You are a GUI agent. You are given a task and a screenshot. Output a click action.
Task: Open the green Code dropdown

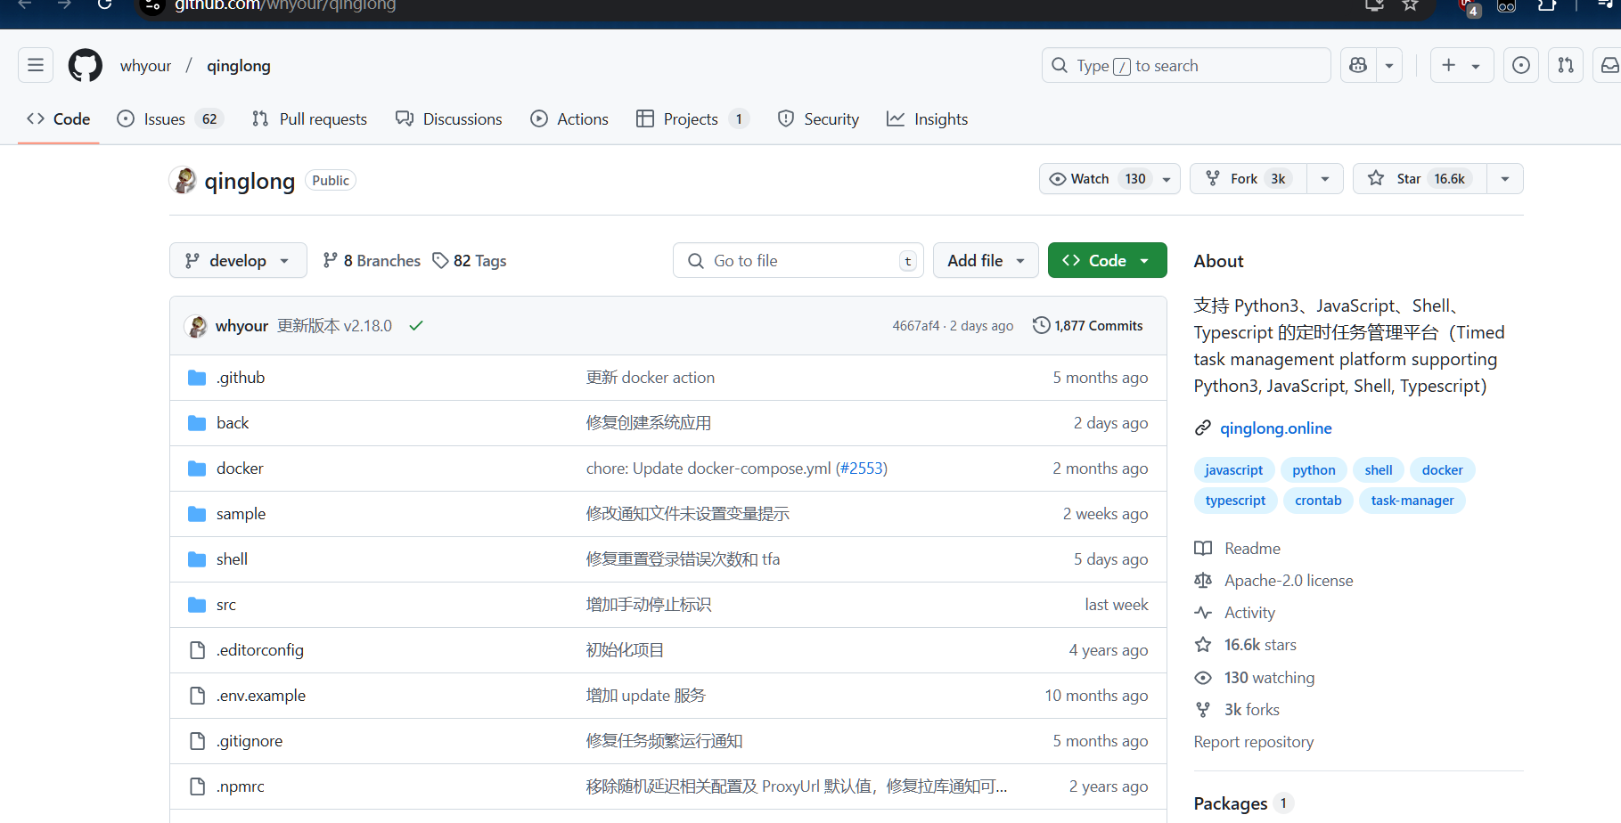(x=1107, y=260)
